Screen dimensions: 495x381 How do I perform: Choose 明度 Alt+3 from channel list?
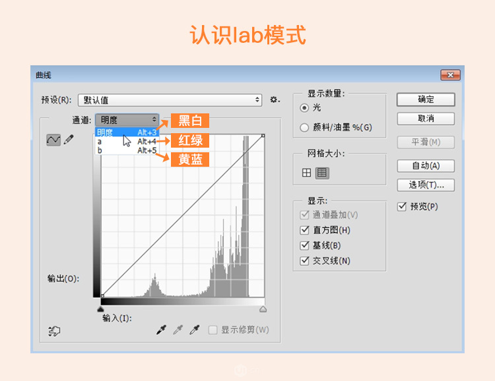click(x=127, y=132)
